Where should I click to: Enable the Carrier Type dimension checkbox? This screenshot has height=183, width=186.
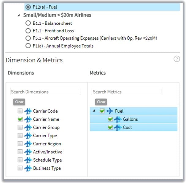coord(20,136)
